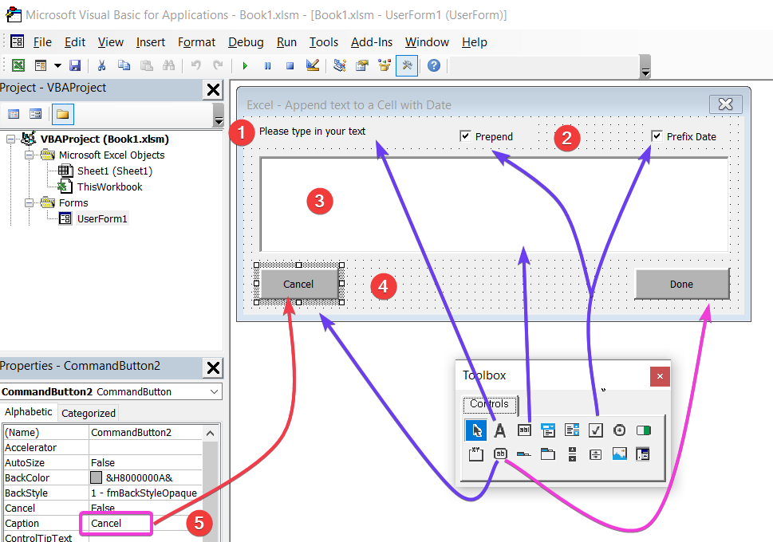This screenshot has height=542, width=773.
Task: Click the Redo arrow icon
Action: click(218, 65)
